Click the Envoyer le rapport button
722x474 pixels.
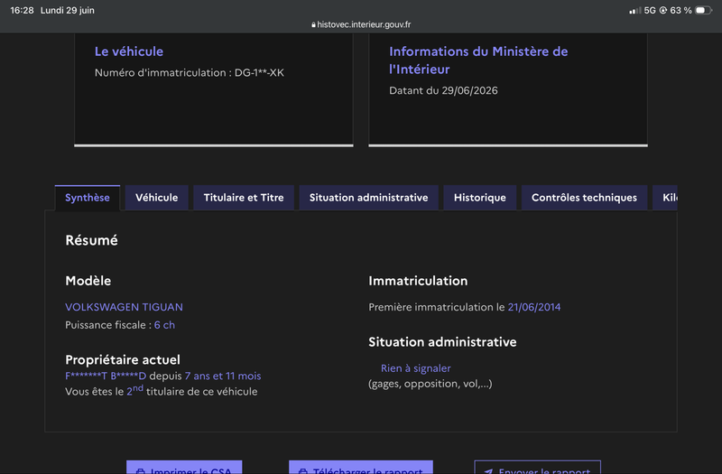pos(537,468)
